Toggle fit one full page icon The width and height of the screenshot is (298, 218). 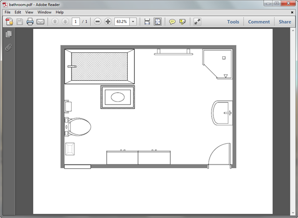pos(157,22)
